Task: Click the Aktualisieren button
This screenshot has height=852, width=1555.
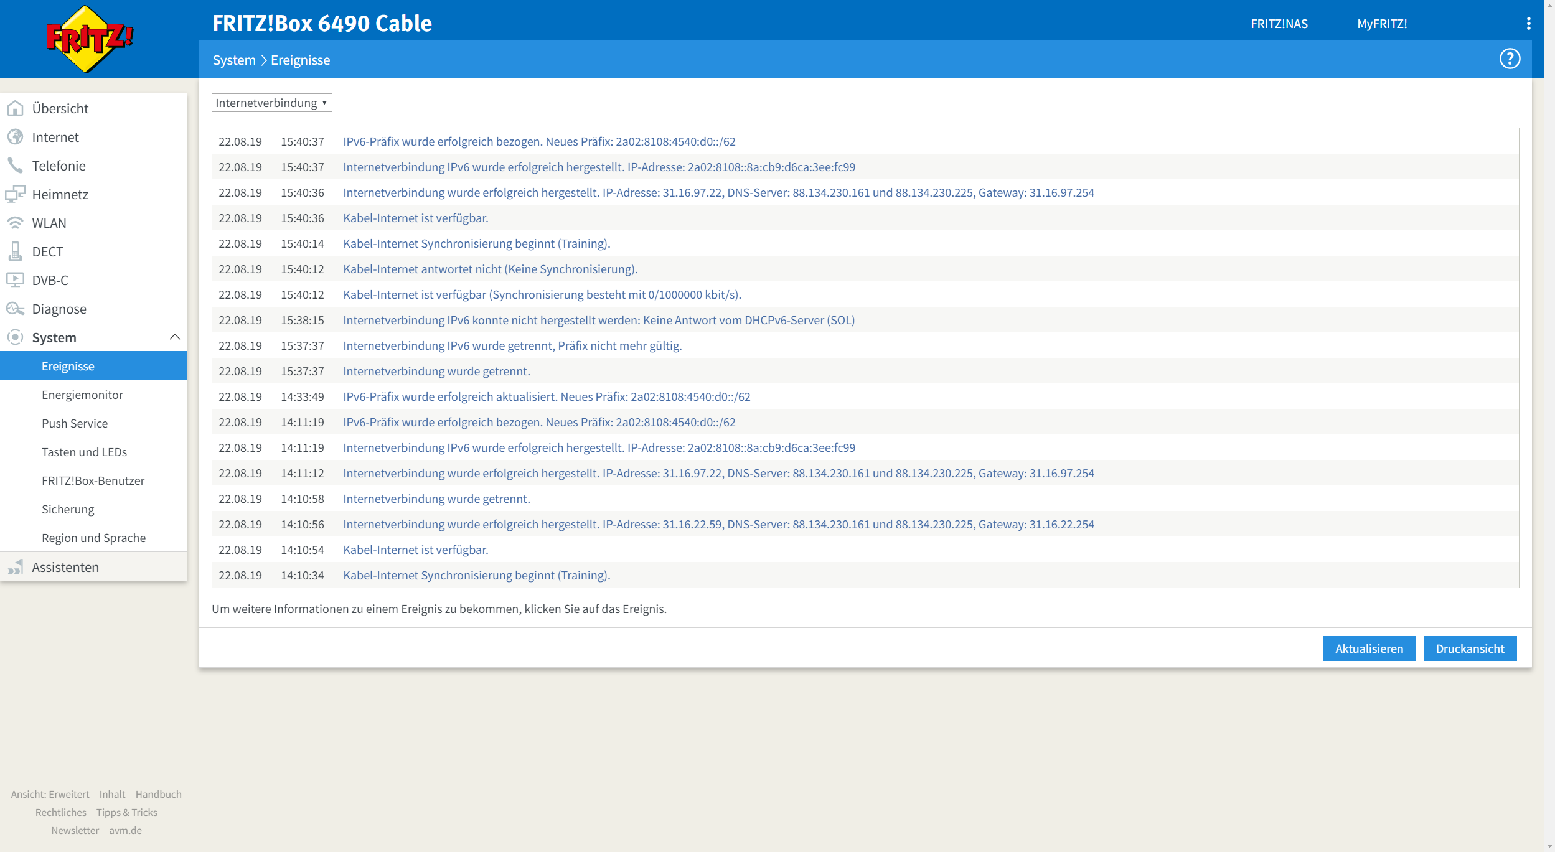Action: pyautogui.click(x=1369, y=648)
